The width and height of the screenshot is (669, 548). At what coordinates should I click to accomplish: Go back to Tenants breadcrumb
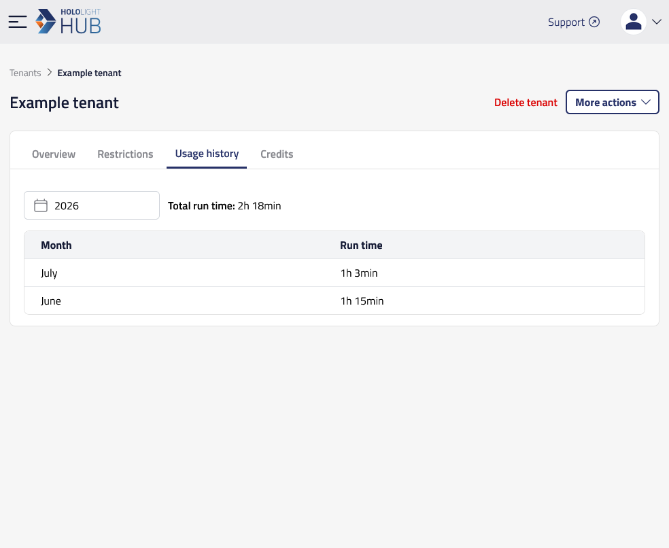[25, 73]
